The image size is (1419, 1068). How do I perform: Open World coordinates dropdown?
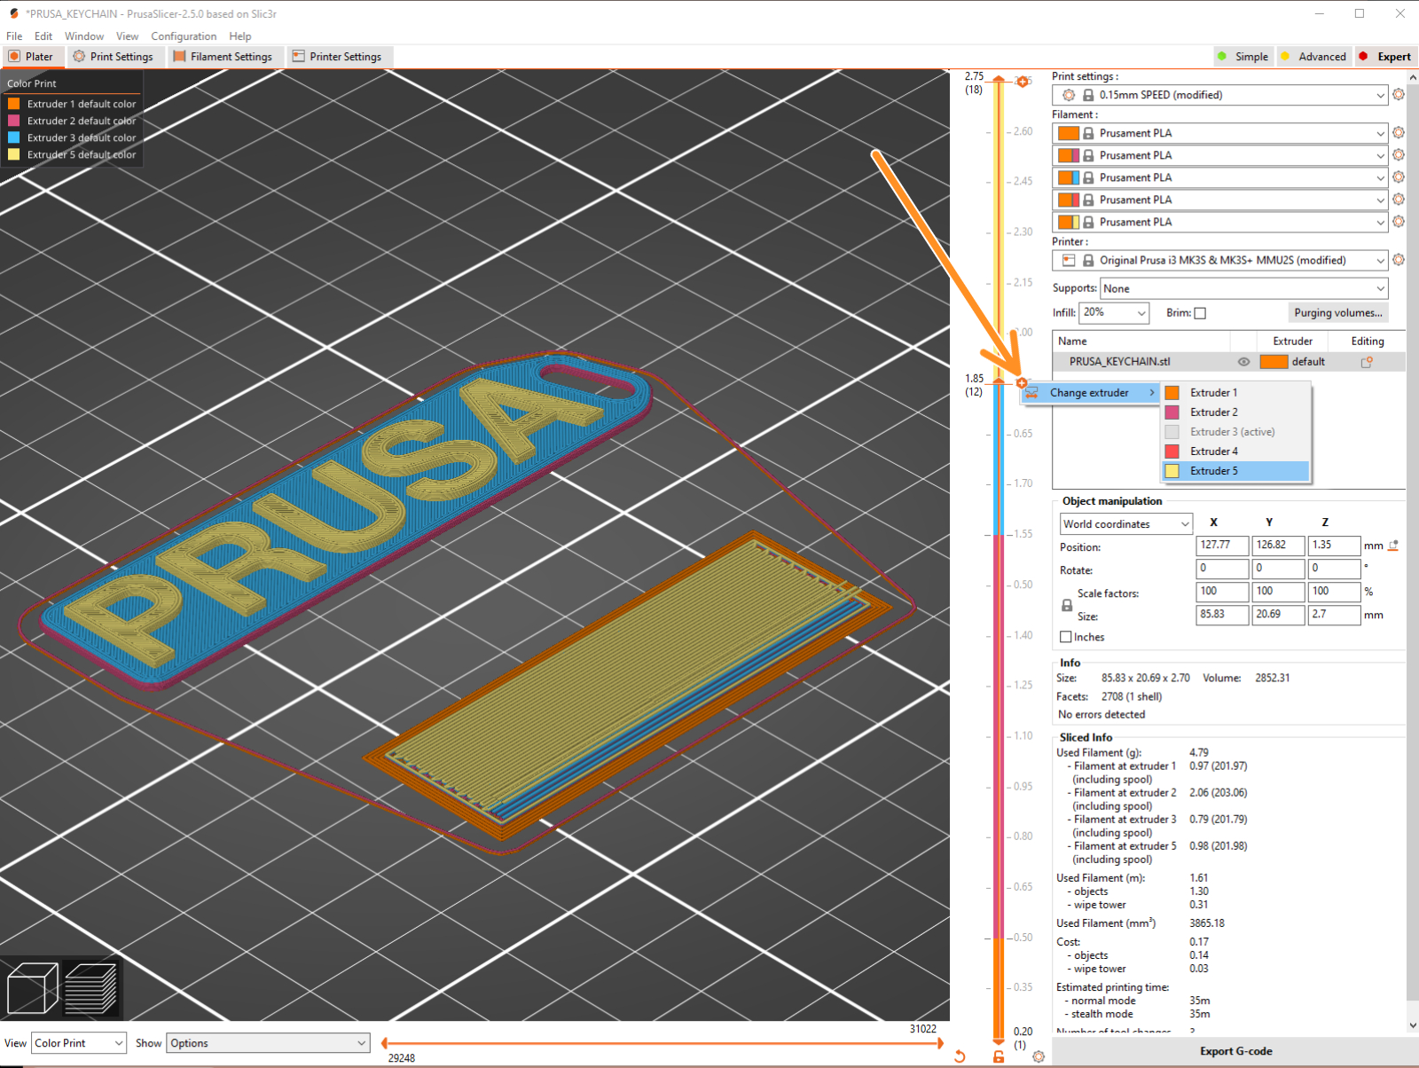(1126, 524)
